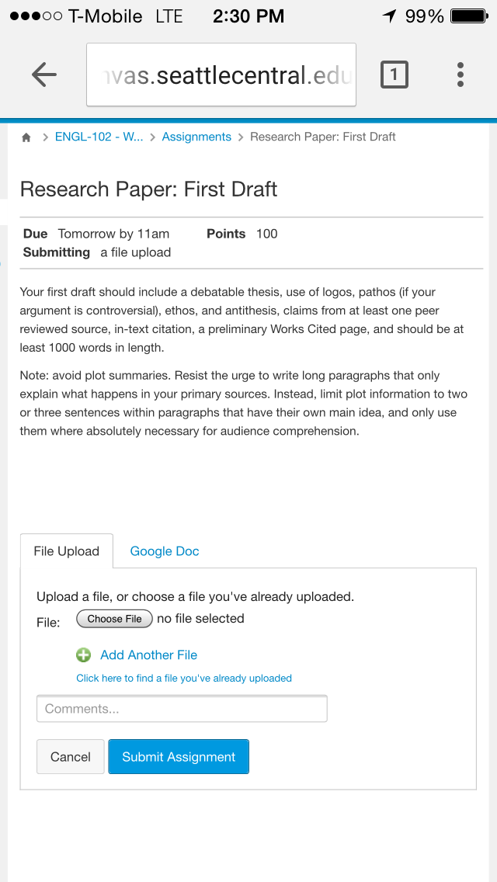Click the Add Another File link
The height and width of the screenshot is (882, 497).
pyautogui.click(x=148, y=655)
